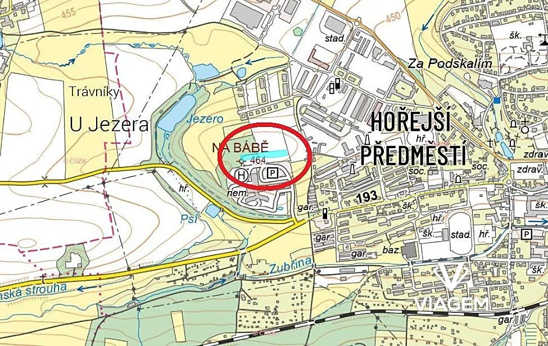The width and height of the screenshot is (548, 346).
Task: Click the Zubřina stream label
Action: [290, 268]
